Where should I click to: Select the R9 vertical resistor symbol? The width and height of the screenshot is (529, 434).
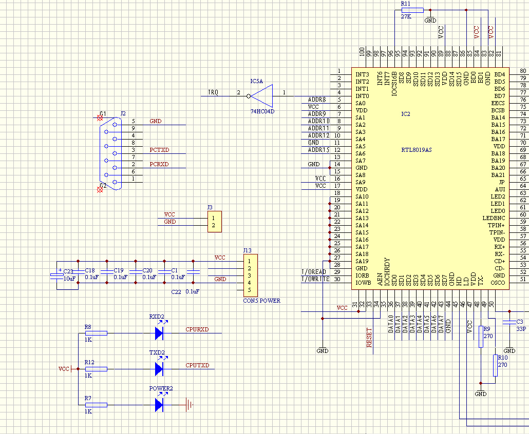click(x=481, y=337)
